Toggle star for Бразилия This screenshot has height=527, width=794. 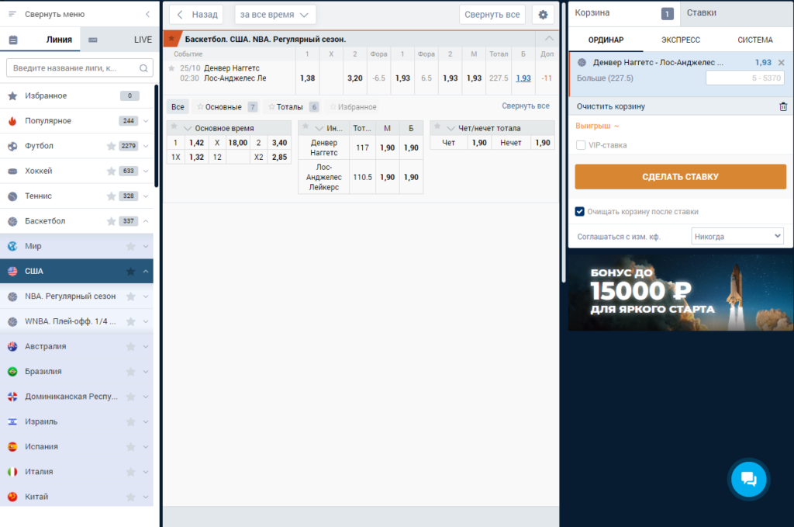(130, 372)
